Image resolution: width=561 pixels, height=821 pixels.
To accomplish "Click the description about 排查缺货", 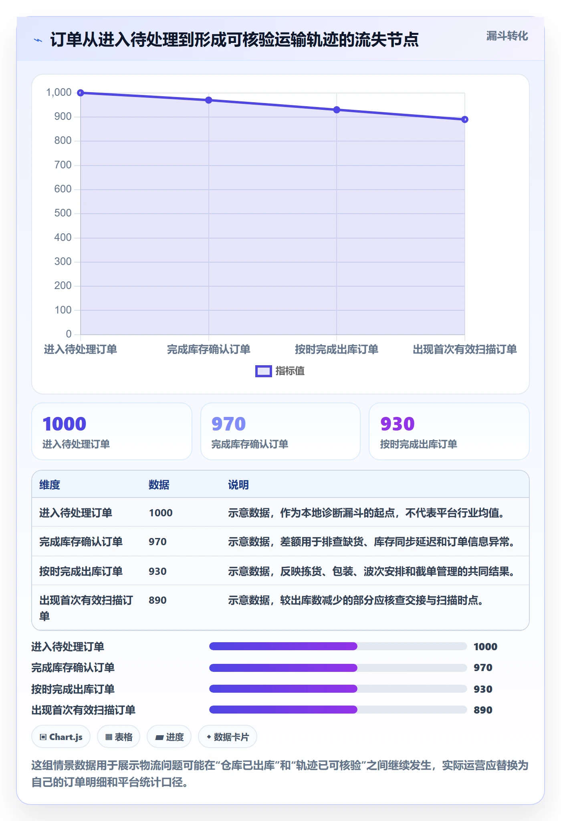I will [x=372, y=542].
